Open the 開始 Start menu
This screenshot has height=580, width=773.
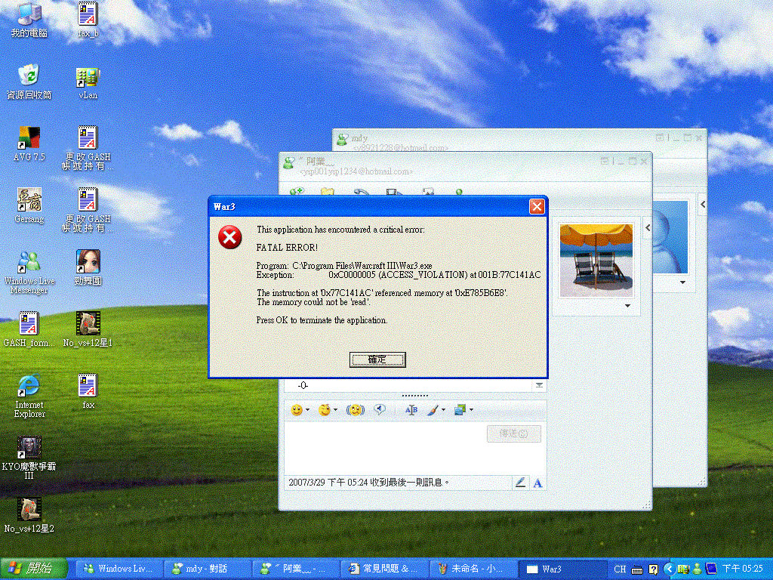click(33, 569)
